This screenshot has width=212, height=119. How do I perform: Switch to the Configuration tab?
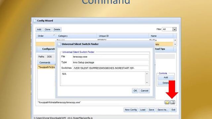coord(46,49)
